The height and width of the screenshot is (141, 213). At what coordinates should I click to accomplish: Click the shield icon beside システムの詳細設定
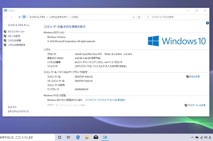pos(5,45)
